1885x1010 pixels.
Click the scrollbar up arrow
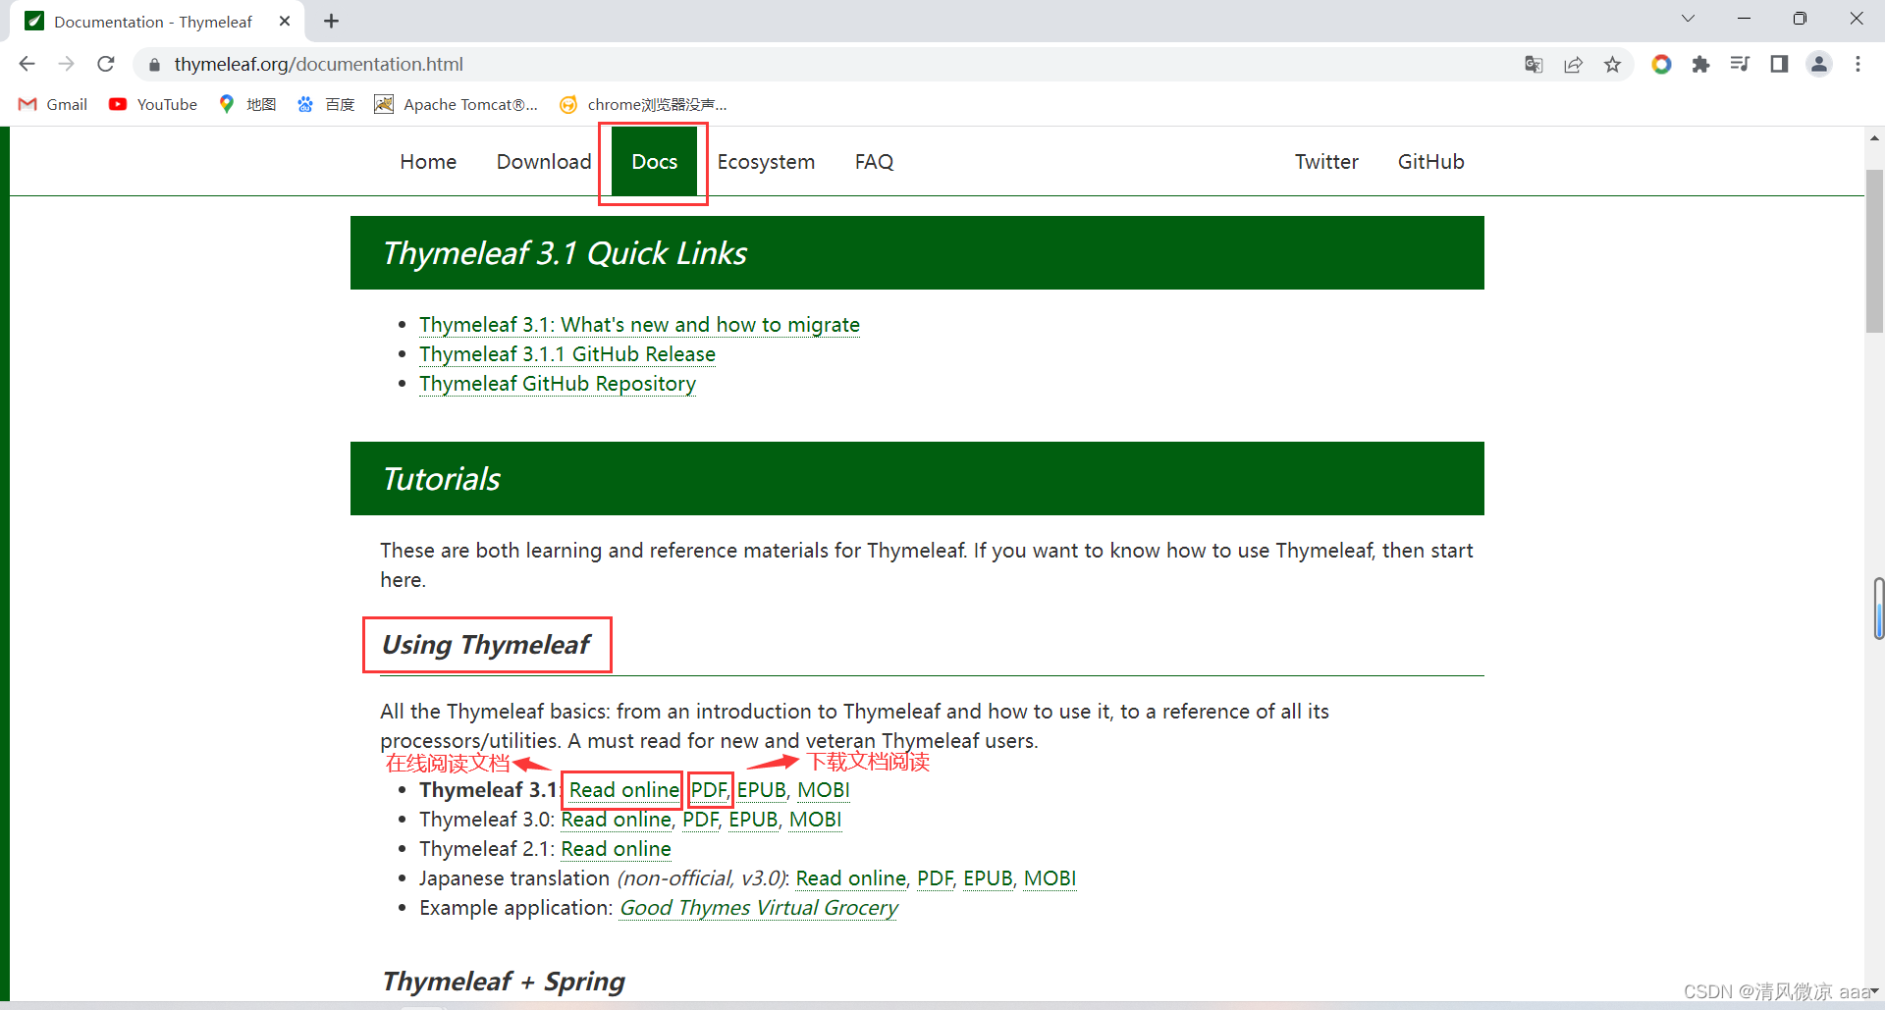[1875, 138]
